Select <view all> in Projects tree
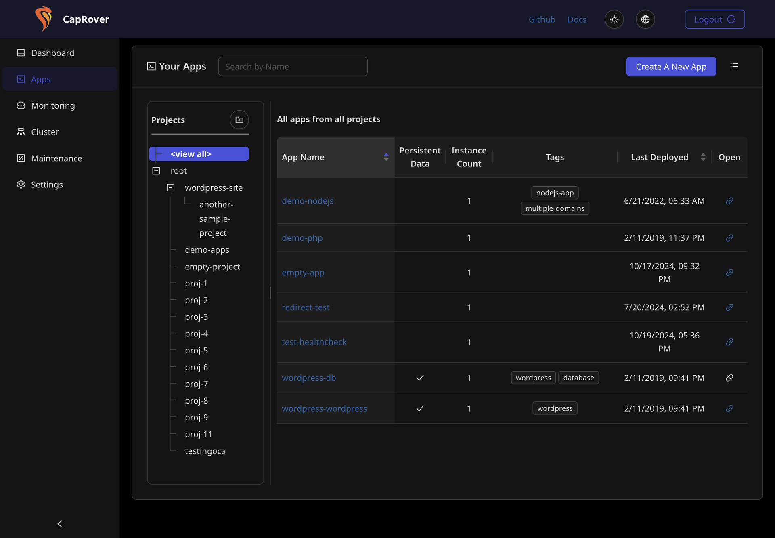The image size is (775, 538). [x=199, y=154]
